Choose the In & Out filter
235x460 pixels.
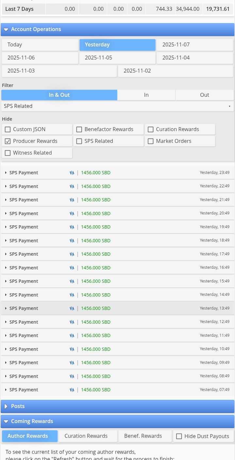tap(59, 95)
